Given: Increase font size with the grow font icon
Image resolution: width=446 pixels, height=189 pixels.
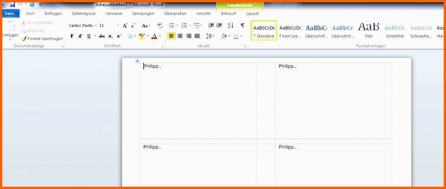Looking at the screenshot, I should [x=125, y=26].
